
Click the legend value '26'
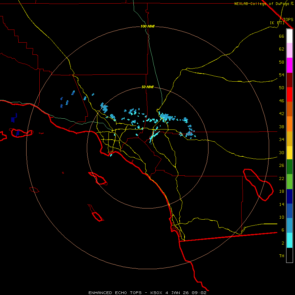(x=282, y=166)
